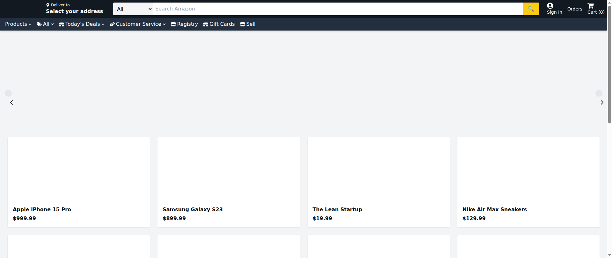612x258 pixels.
Task: Go to the Orders page
Action: point(574,9)
